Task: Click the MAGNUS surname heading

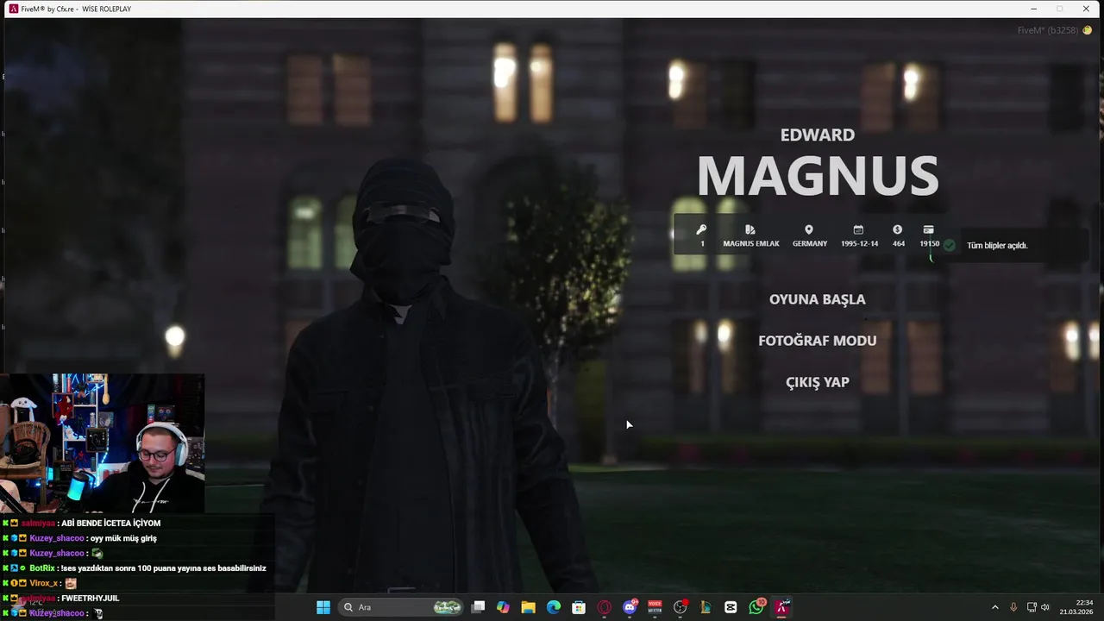Action: (x=818, y=176)
